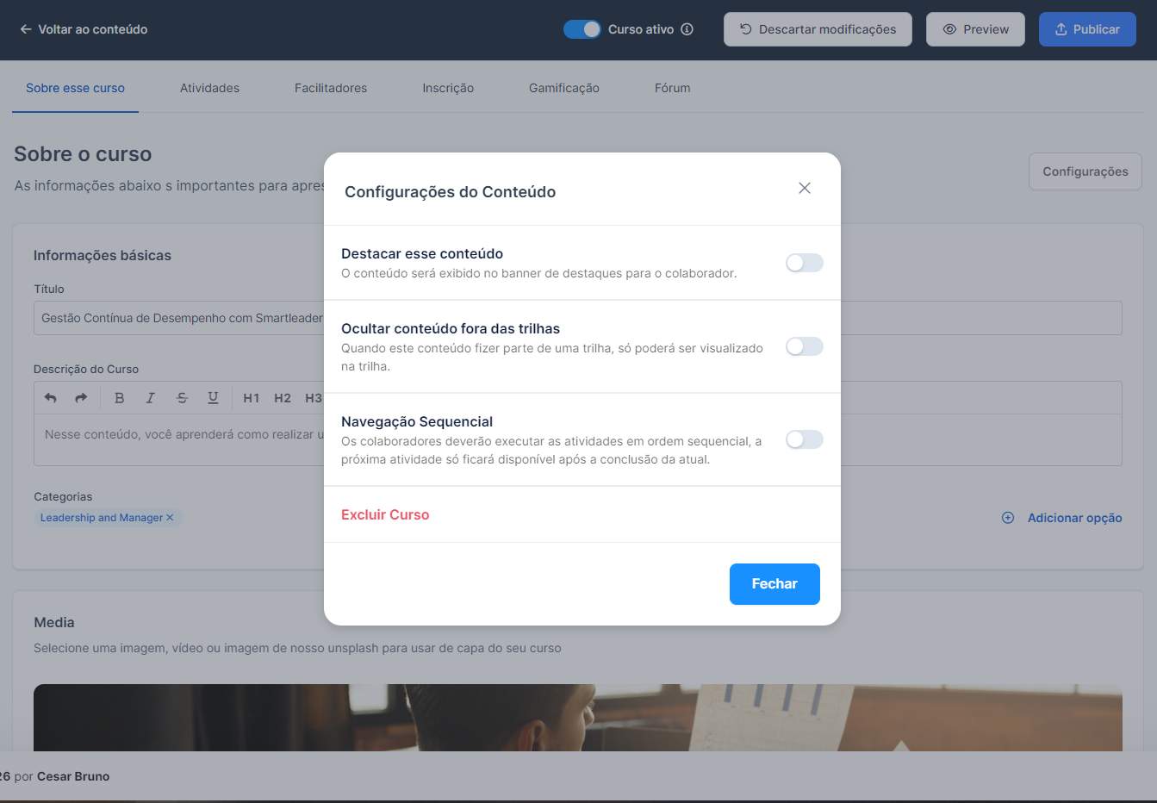Apply strikethrough formatting in the editor
1157x803 pixels.
[182, 398]
